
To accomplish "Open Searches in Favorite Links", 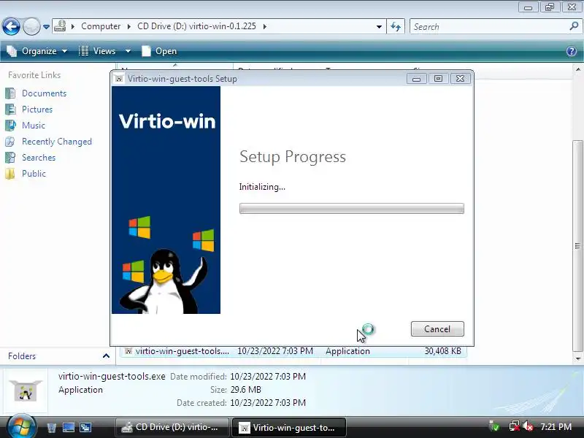I will pos(39,158).
